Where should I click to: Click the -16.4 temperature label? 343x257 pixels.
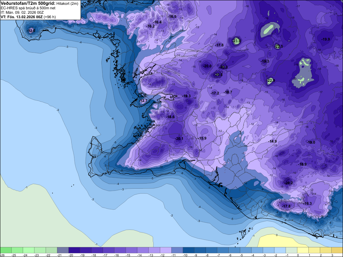[157, 22]
